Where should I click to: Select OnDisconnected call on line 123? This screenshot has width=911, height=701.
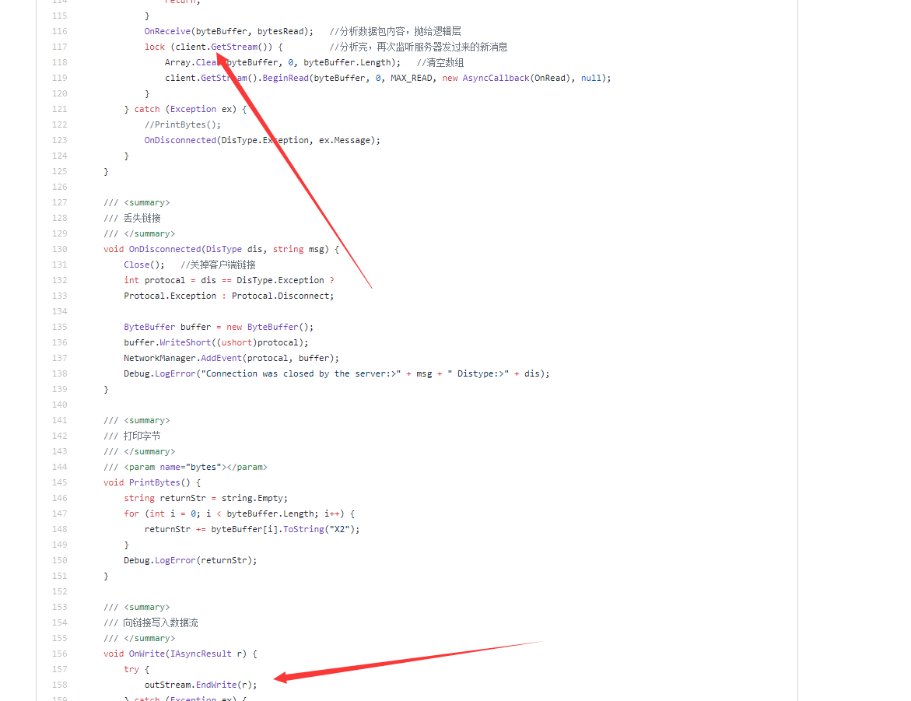[x=180, y=140]
